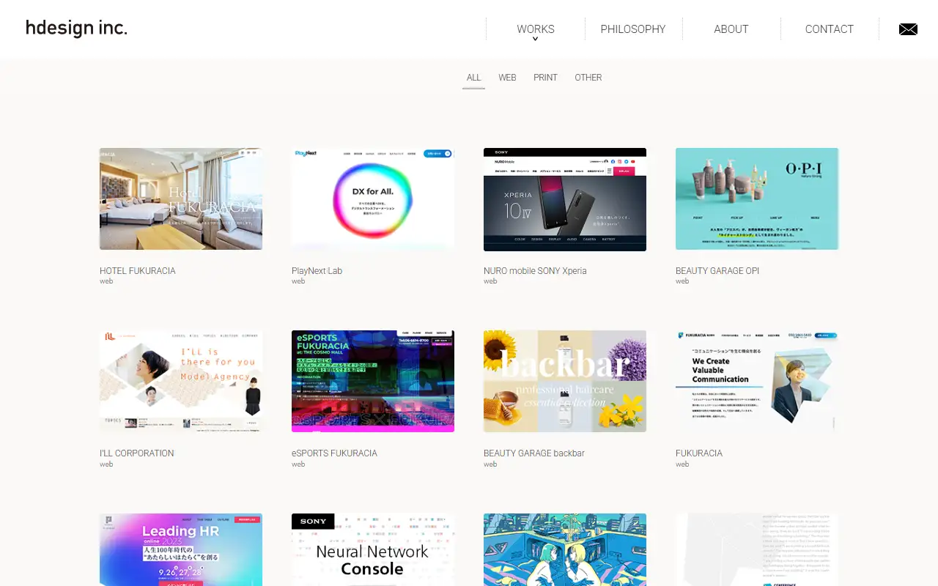The width and height of the screenshot is (938, 586).
Task: Filter works by OTHER
Action: click(x=588, y=78)
